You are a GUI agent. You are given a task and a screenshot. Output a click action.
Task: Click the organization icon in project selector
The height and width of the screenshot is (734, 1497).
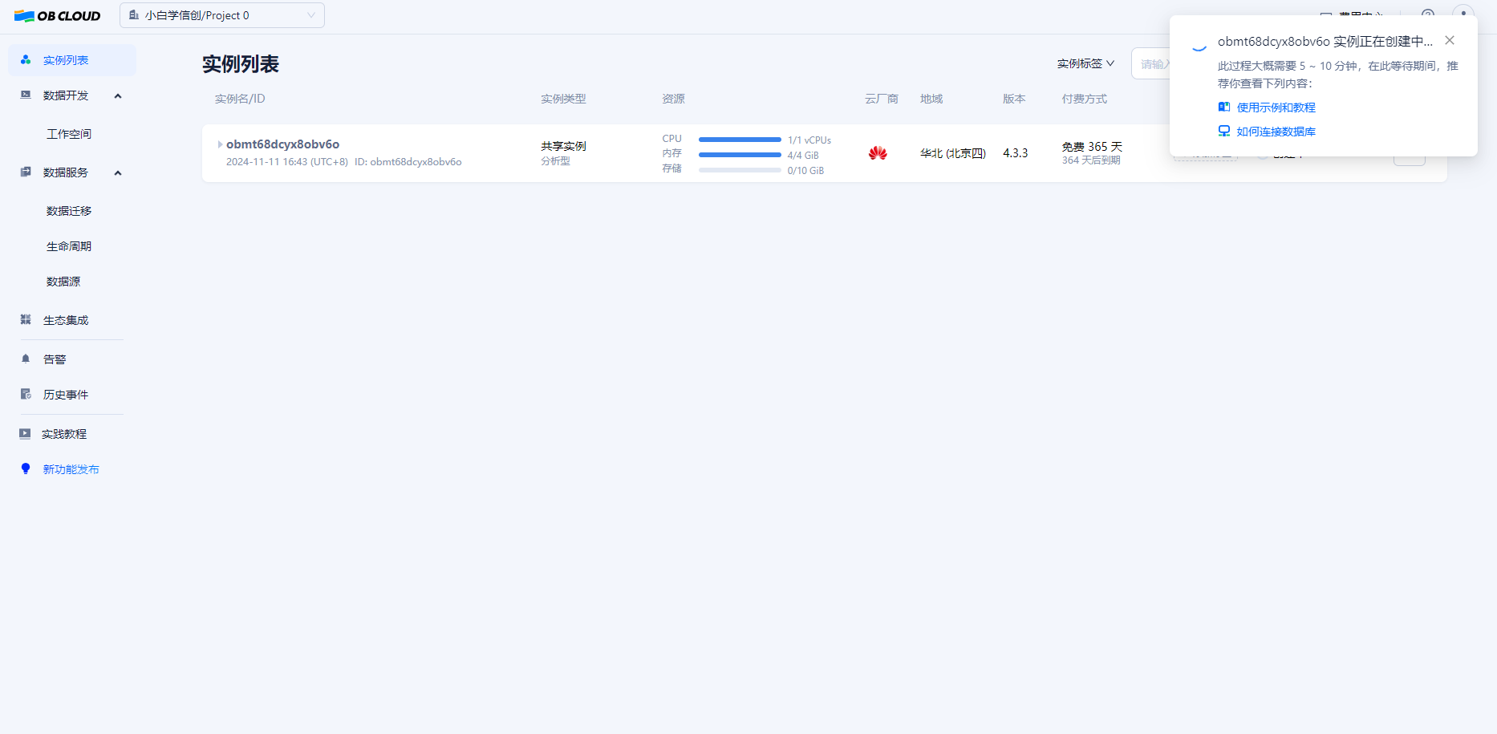[134, 15]
